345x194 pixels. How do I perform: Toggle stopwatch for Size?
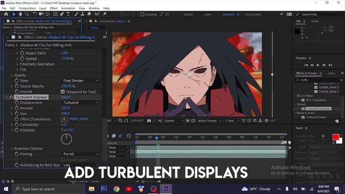[x=17, y=114]
